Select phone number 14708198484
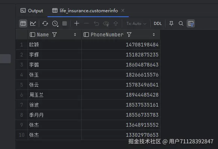 (121, 45)
